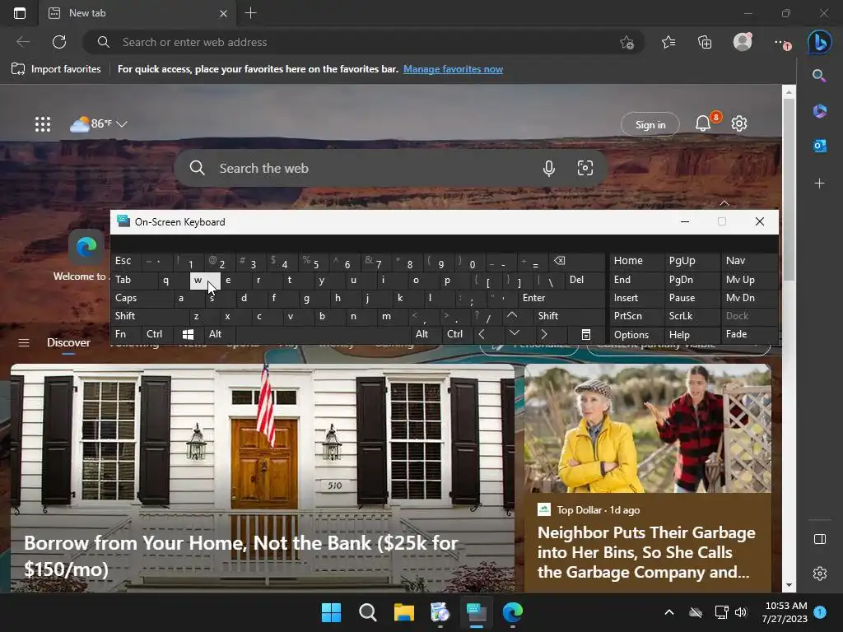Click scrollbar down arrow at bottom
Image resolution: width=843 pixels, height=632 pixels.
(789, 585)
